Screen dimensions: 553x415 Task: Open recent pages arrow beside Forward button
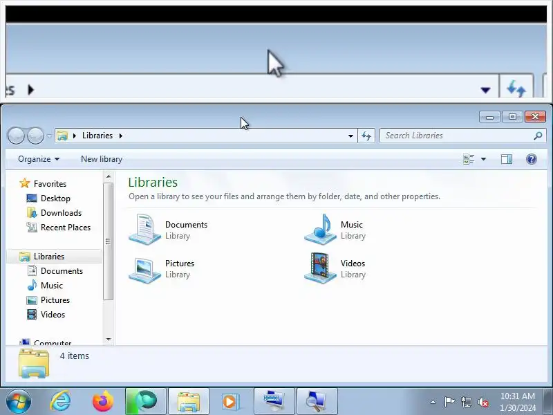point(49,136)
